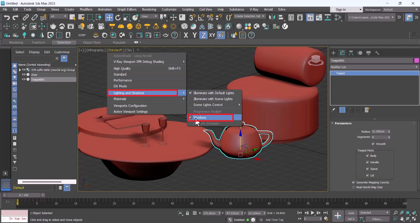Screen dimensions: 420x223
Task: Restrict axis to Z button
Action: (203, 35)
